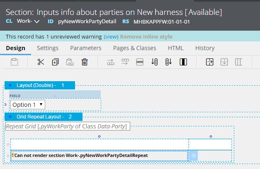The height and width of the screenshot is (169, 260).
Task: Click the paste clipboard icon
Action: pos(70,62)
